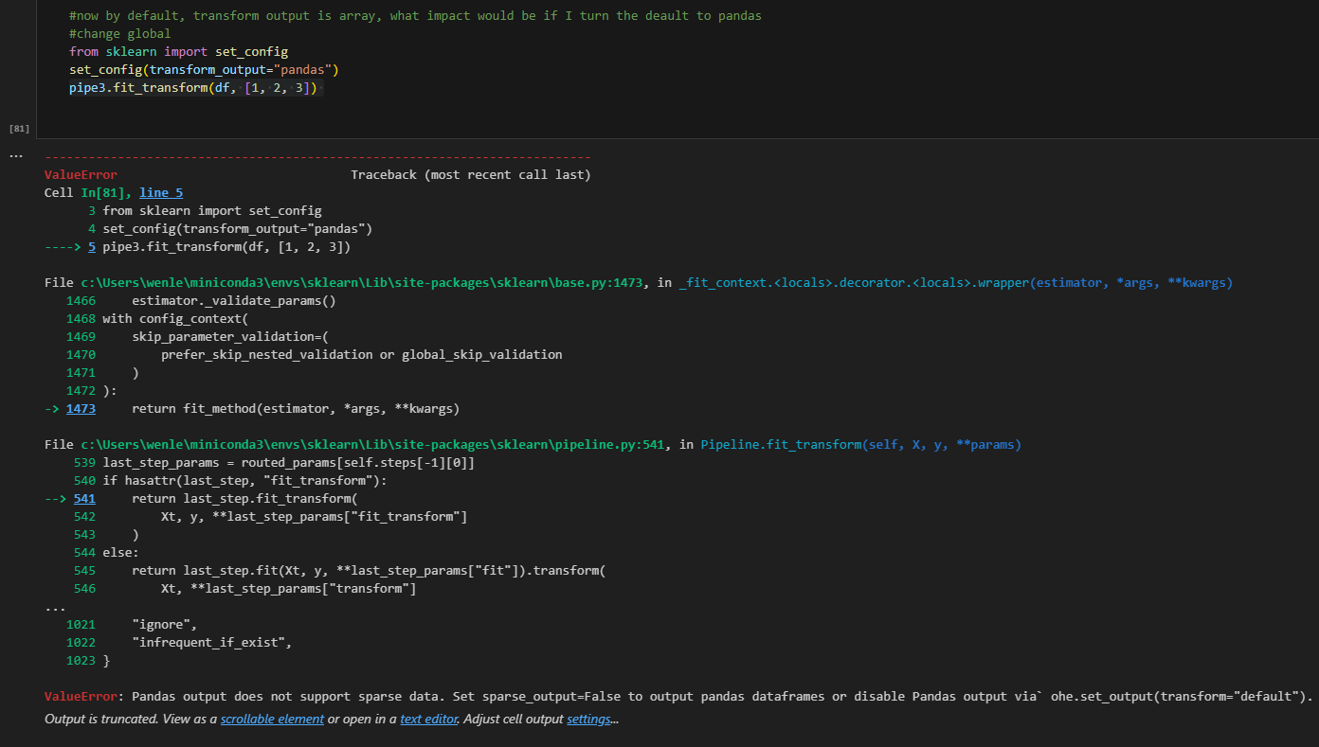
Task: Click the final ValueError sparse data message
Action: [x=678, y=696]
